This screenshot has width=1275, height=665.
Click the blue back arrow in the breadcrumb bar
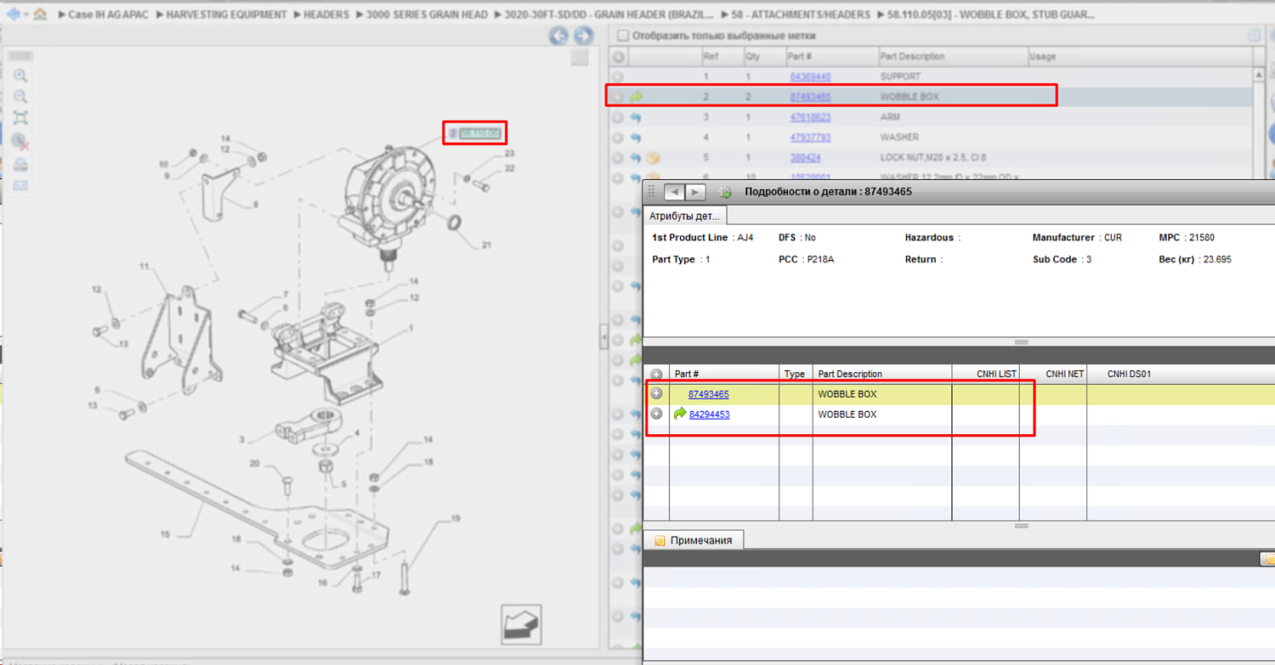click(13, 14)
